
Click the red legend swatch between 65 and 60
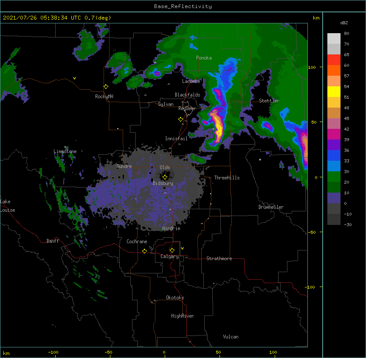point(334,60)
